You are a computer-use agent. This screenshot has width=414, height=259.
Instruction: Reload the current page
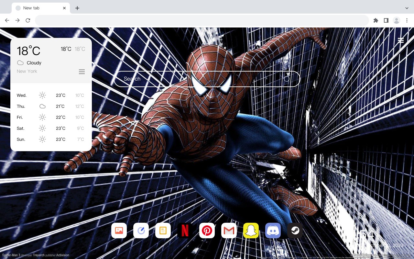28,20
